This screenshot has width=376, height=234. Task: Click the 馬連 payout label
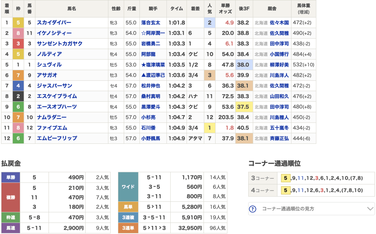point(11,228)
